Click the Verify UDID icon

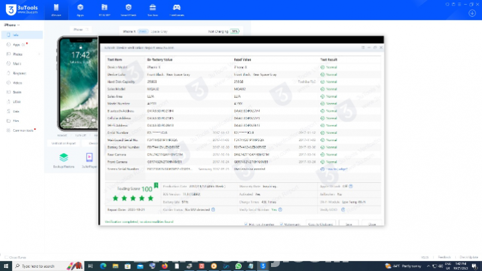pyautogui.click(x=342, y=210)
